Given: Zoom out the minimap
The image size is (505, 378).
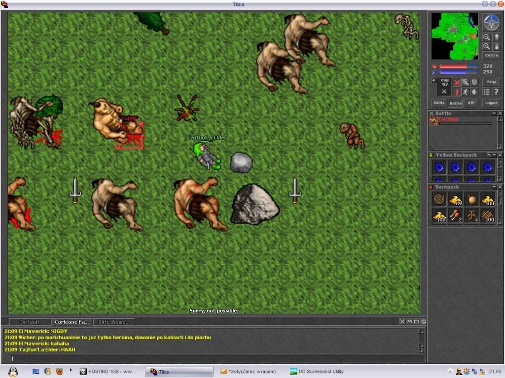Looking at the screenshot, I should [x=487, y=37].
